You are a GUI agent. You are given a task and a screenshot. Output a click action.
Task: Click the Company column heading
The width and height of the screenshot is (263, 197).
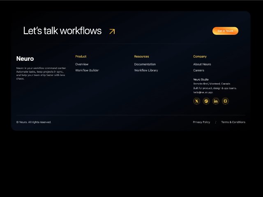coord(200,57)
